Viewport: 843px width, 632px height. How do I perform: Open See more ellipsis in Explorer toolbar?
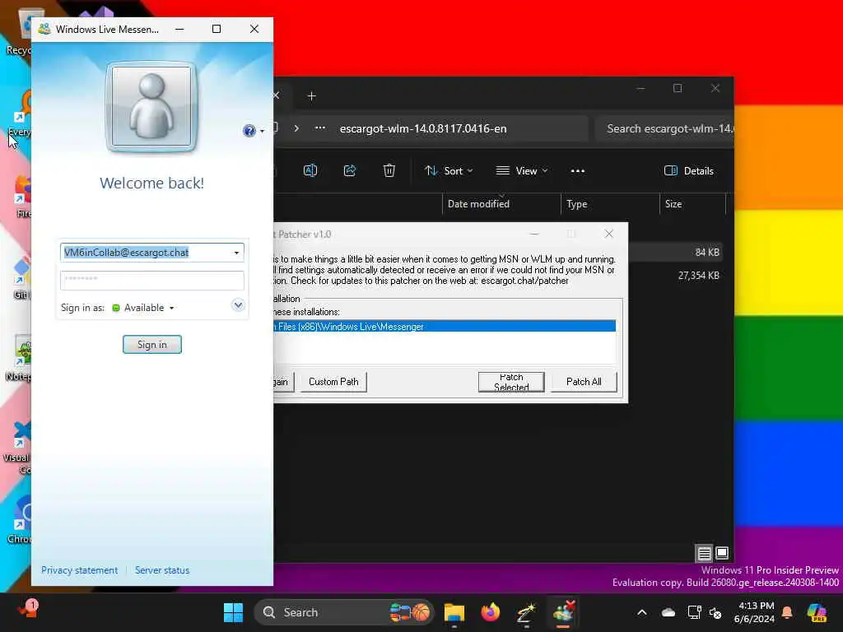tap(577, 171)
